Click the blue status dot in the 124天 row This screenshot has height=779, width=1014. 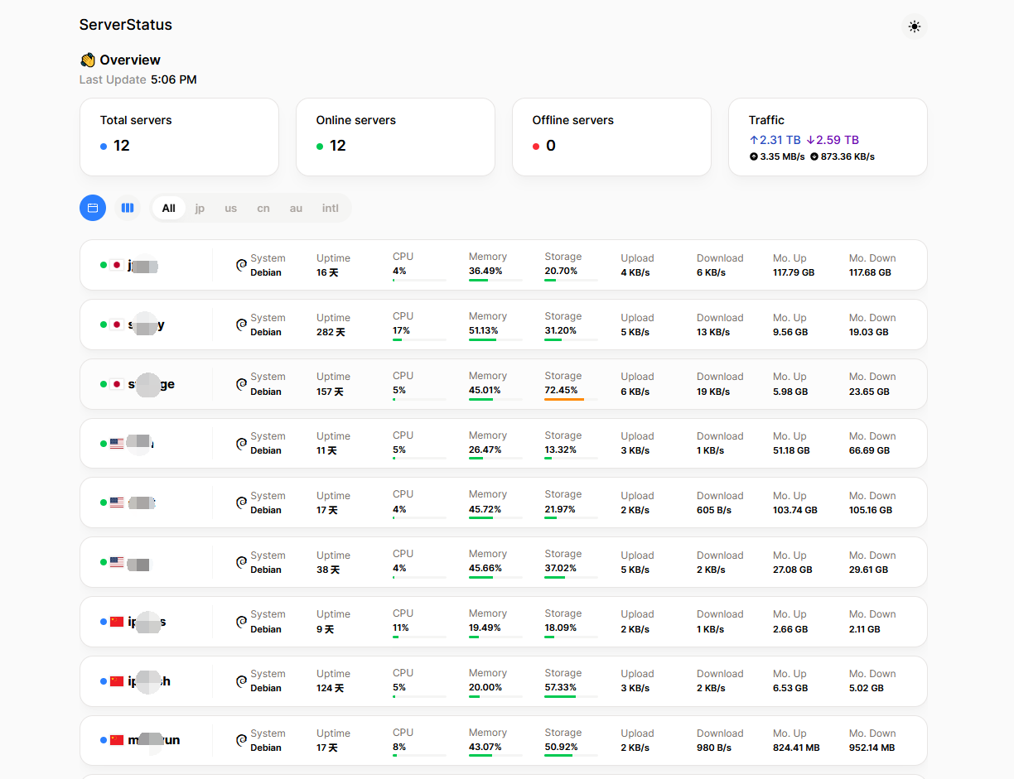(104, 681)
